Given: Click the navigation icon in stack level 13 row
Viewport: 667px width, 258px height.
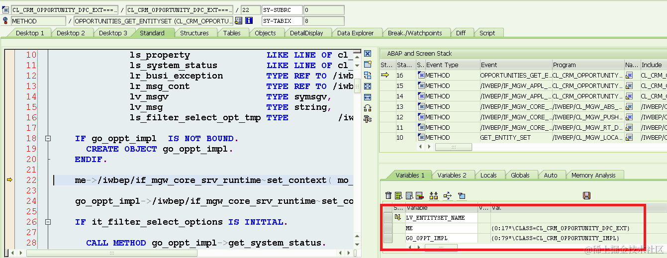Looking at the screenshot, I should (x=629, y=107).
